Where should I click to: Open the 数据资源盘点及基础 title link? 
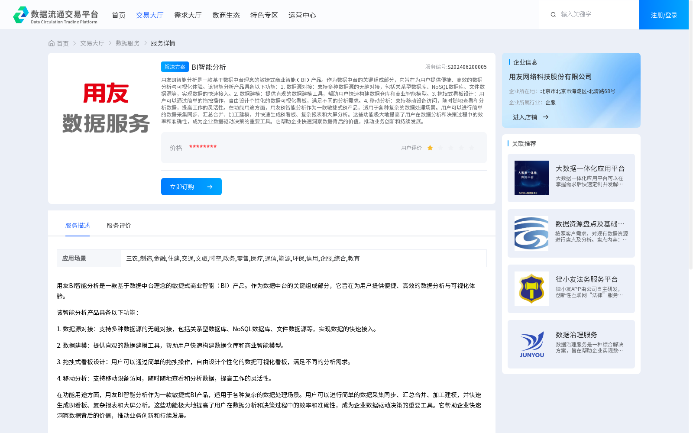point(590,224)
